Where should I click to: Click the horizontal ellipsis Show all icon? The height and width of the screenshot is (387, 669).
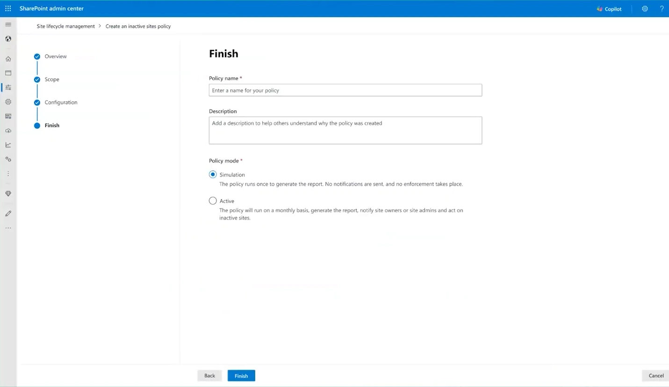[x=8, y=228]
